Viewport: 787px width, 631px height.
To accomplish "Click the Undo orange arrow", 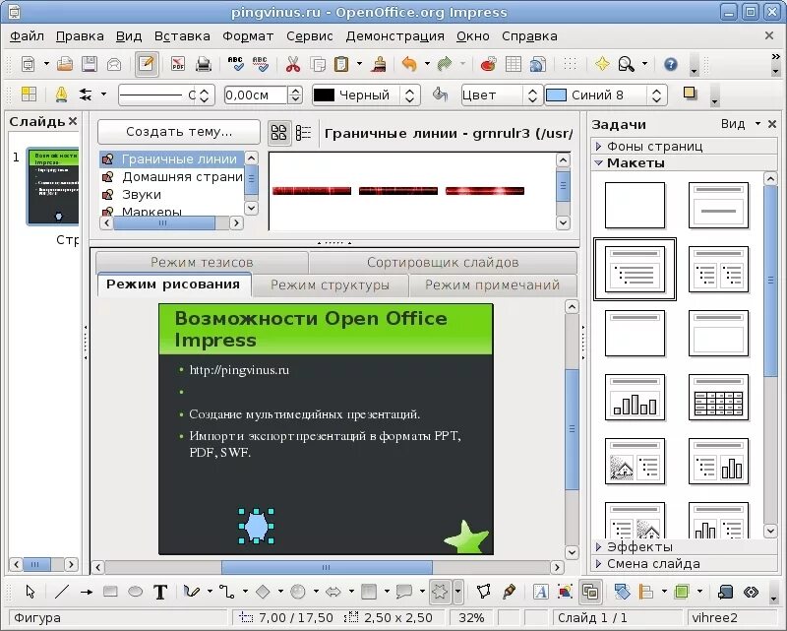I will point(409,64).
